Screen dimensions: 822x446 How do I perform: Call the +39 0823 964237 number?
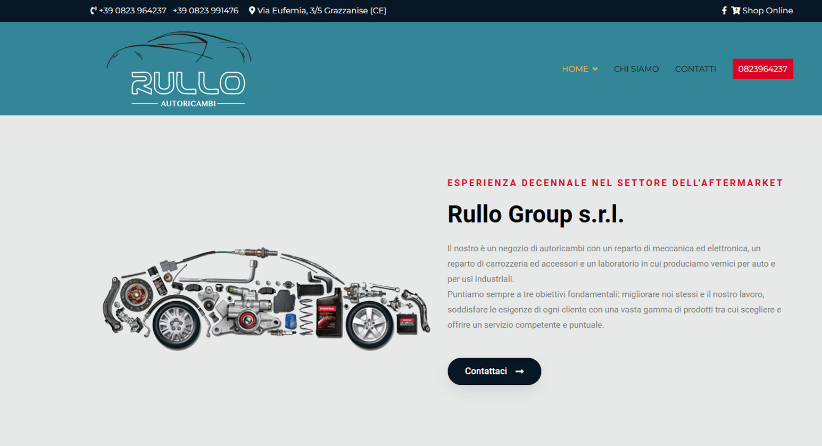tap(132, 11)
